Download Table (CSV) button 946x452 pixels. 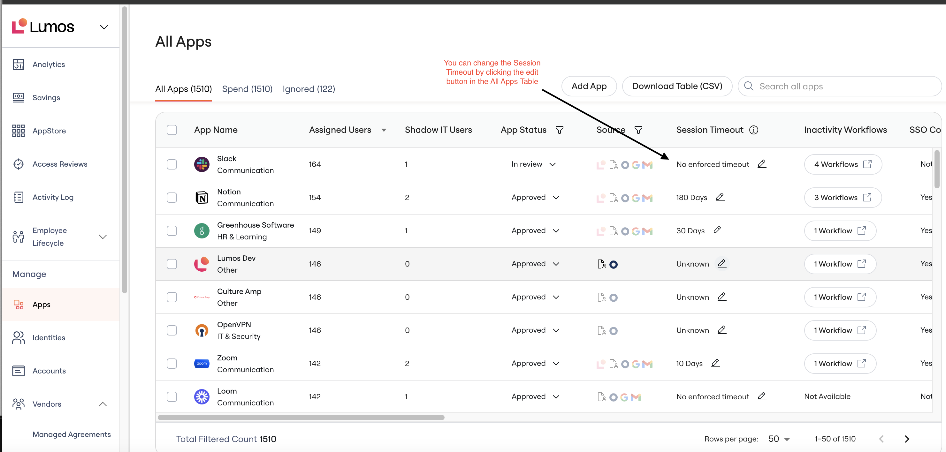(x=677, y=86)
